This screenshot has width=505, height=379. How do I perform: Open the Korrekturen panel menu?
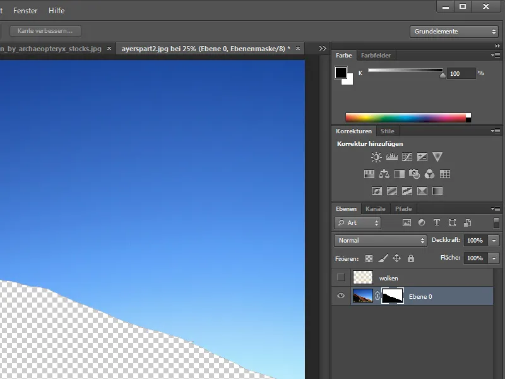pos(496,131)
